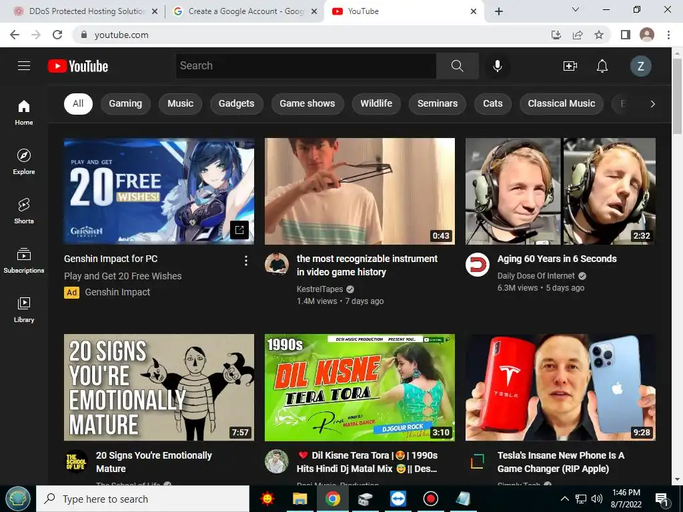
Task: Click the external link icon on Genshin ad thumbnail
Action: click(x=239, y=230)
